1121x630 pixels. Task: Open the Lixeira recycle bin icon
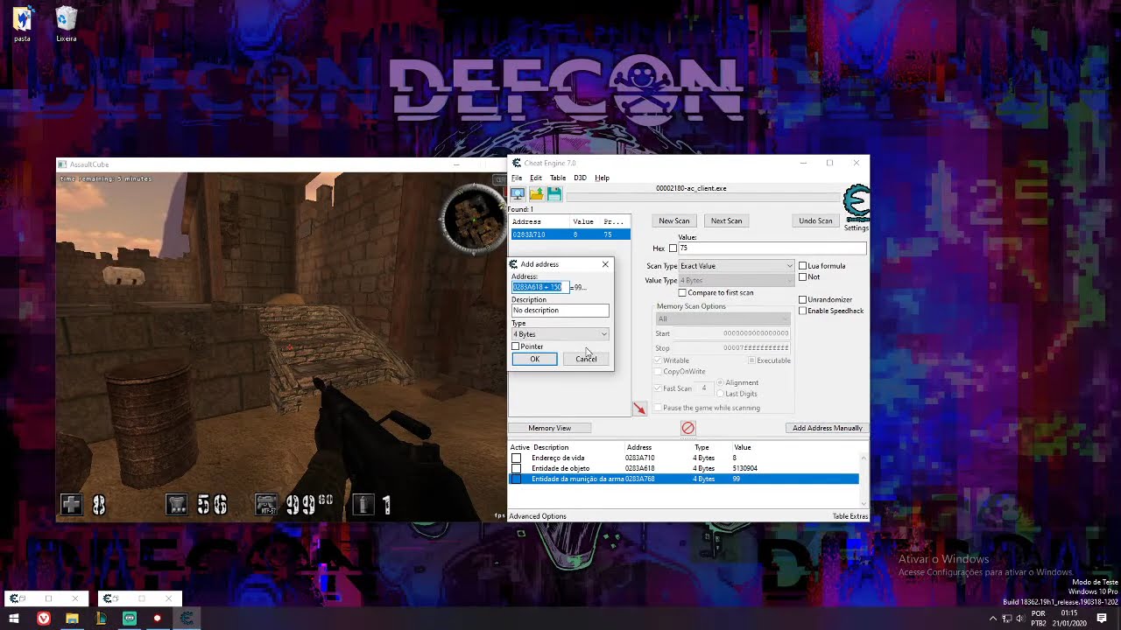coord(66,24)
